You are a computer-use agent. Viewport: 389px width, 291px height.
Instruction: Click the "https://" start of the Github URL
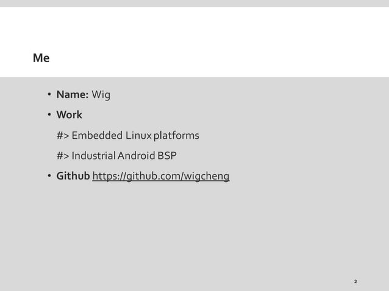tap(108, 177)
